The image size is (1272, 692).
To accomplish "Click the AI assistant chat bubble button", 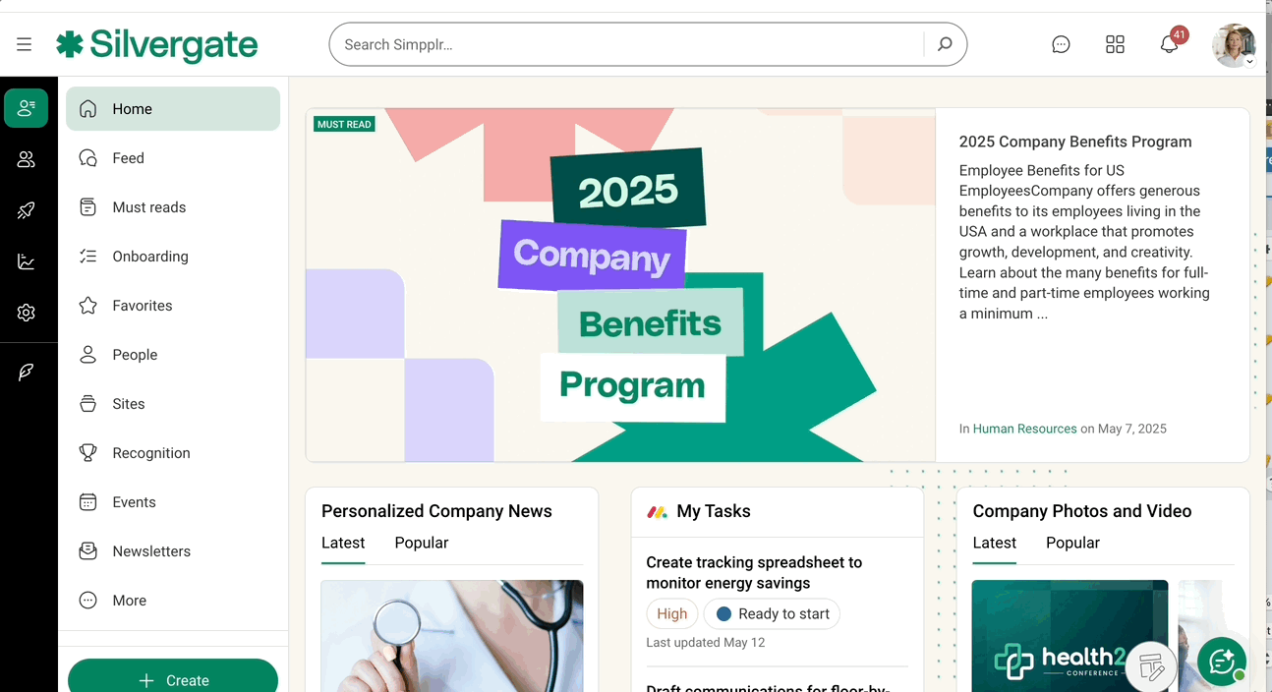I will pyautogui.click(x=1222, y=662).
